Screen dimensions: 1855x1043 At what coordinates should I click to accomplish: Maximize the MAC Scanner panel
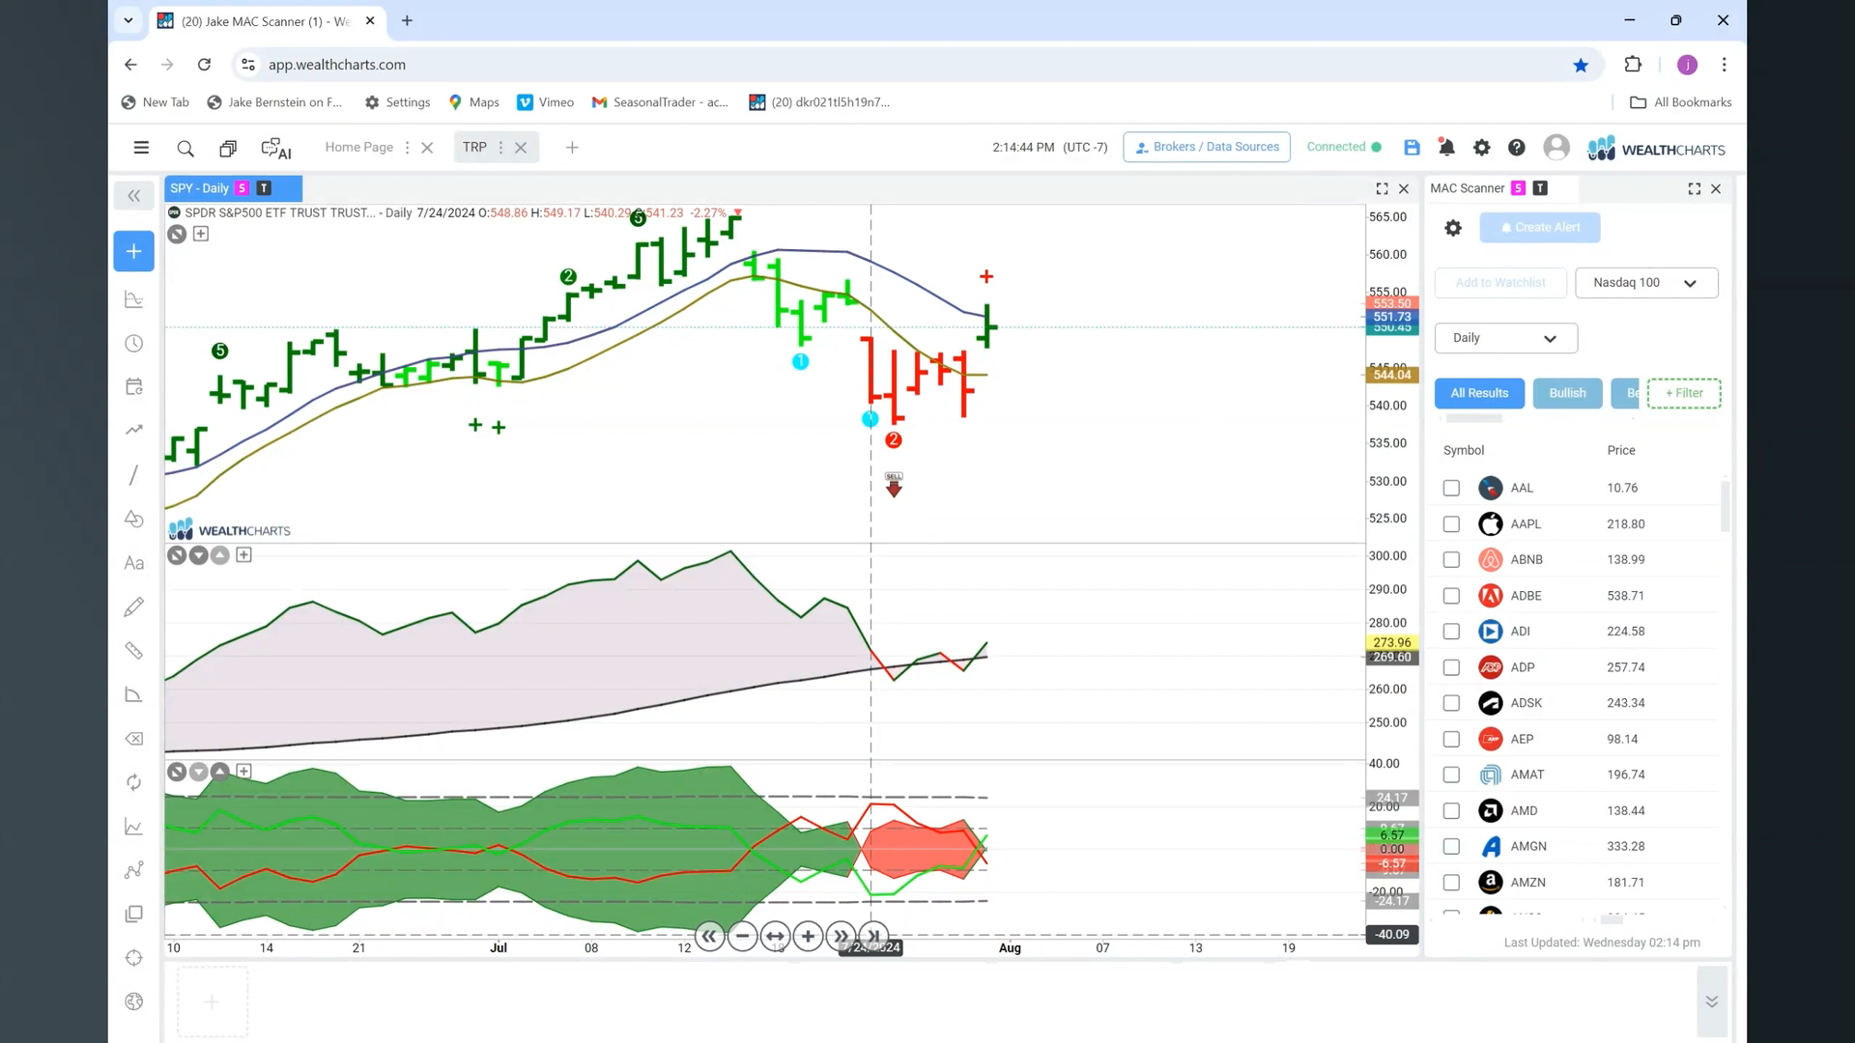(1694, 189)
